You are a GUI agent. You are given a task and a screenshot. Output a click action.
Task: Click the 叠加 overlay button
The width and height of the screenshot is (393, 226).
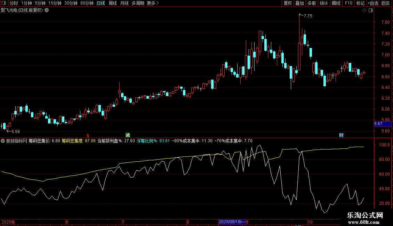[299, 3]
